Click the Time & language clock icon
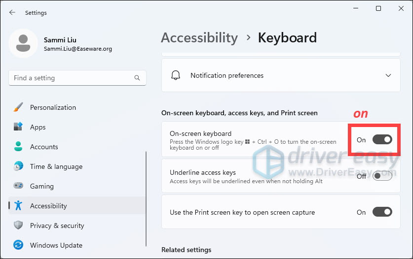The image size is (413, 259). (18, 166)
